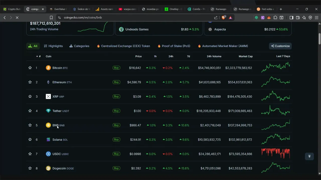Viewport: 321px width, 180px height.
Task: Click the Tether coin logo
Action: 48,111
